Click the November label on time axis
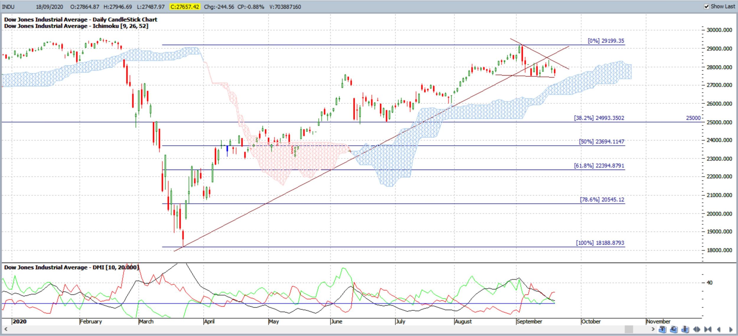738x336 pixels. 658,321
